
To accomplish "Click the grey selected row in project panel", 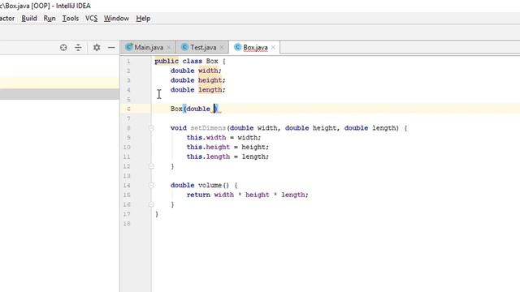I will (59, 94).
